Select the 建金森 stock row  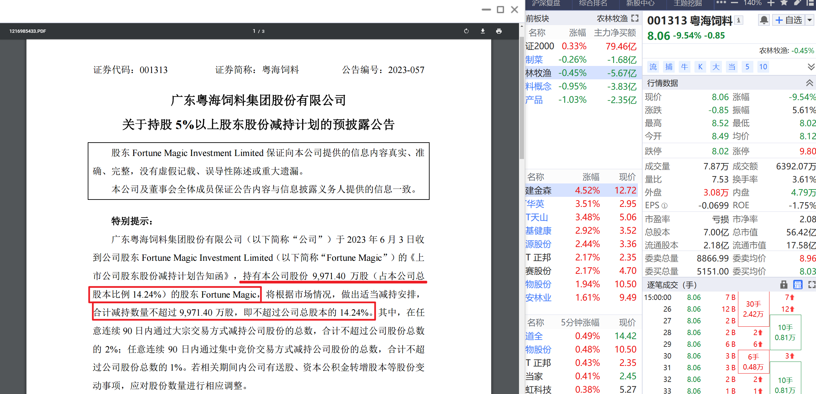(x=582, y=190)
